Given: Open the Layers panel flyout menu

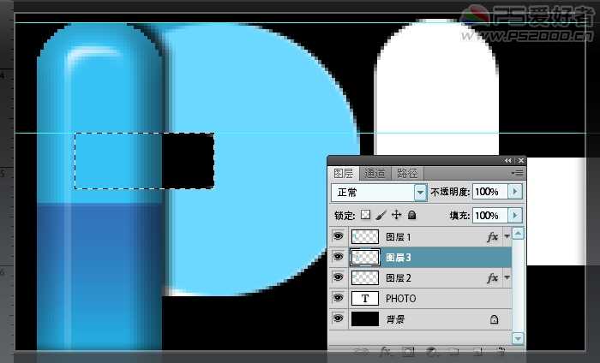Looking at the screenshot, I should point(518,174).
